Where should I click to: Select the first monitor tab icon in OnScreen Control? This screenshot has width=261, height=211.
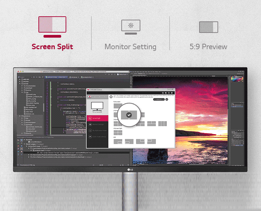[x=90, y=97]
